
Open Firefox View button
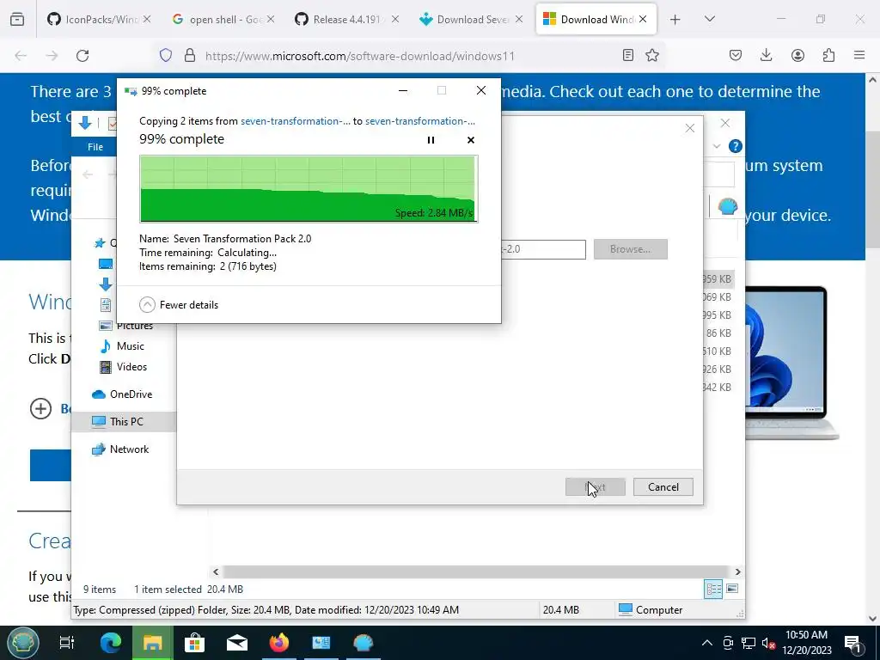[x=17, y=20]
